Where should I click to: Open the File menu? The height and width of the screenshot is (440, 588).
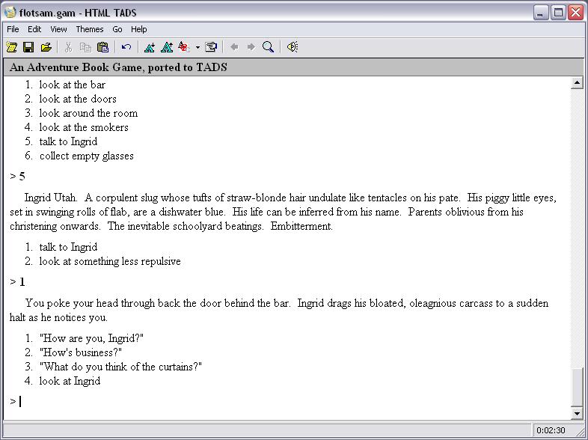[13, 29]
